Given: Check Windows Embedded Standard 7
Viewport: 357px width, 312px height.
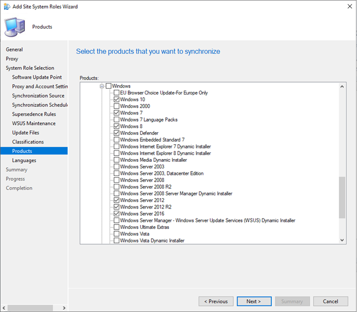Looking at the screenshot, I should click(117, 140).
